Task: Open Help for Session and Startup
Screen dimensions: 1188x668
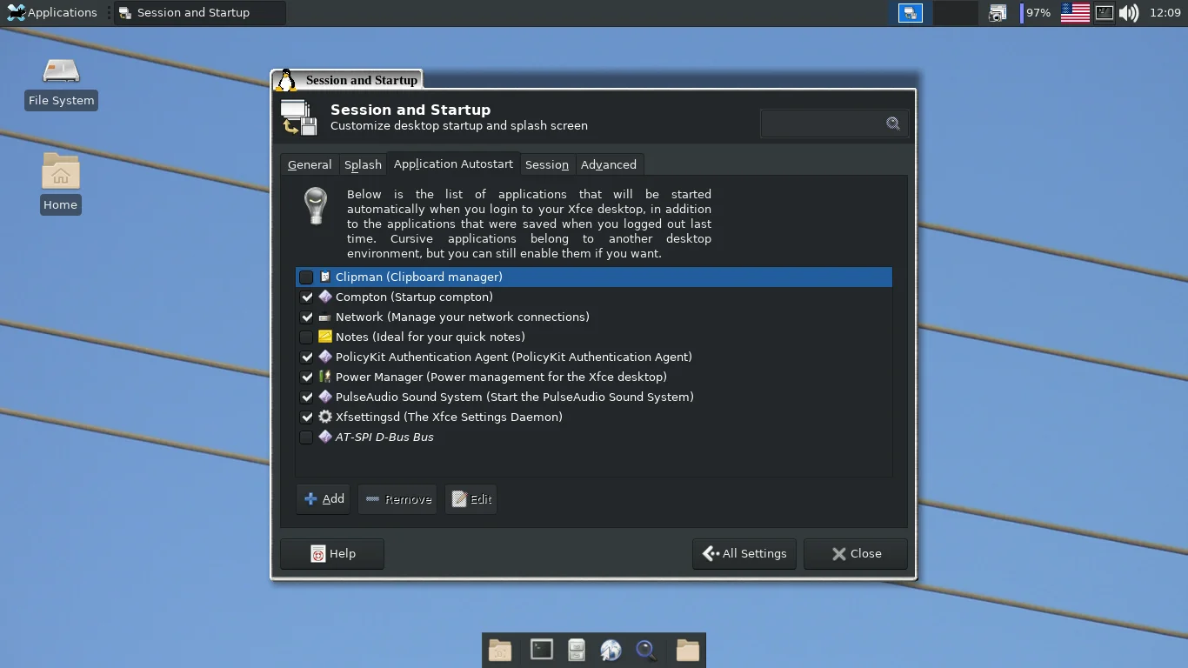Action: (332, 553)
